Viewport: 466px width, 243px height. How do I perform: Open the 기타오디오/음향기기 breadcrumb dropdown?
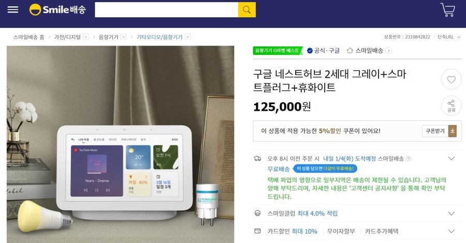[188, 37]
